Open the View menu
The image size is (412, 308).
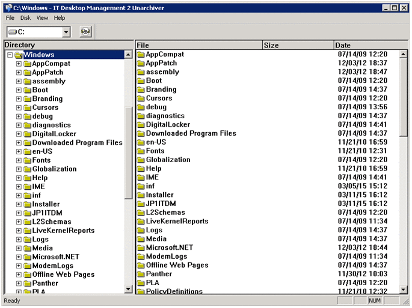point(42,18)
